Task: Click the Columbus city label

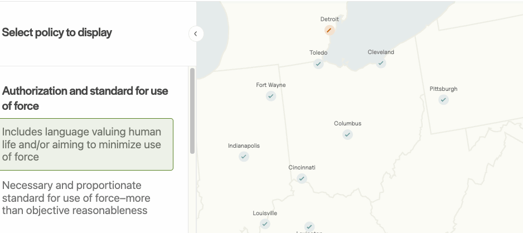Action: pos(347,123)
